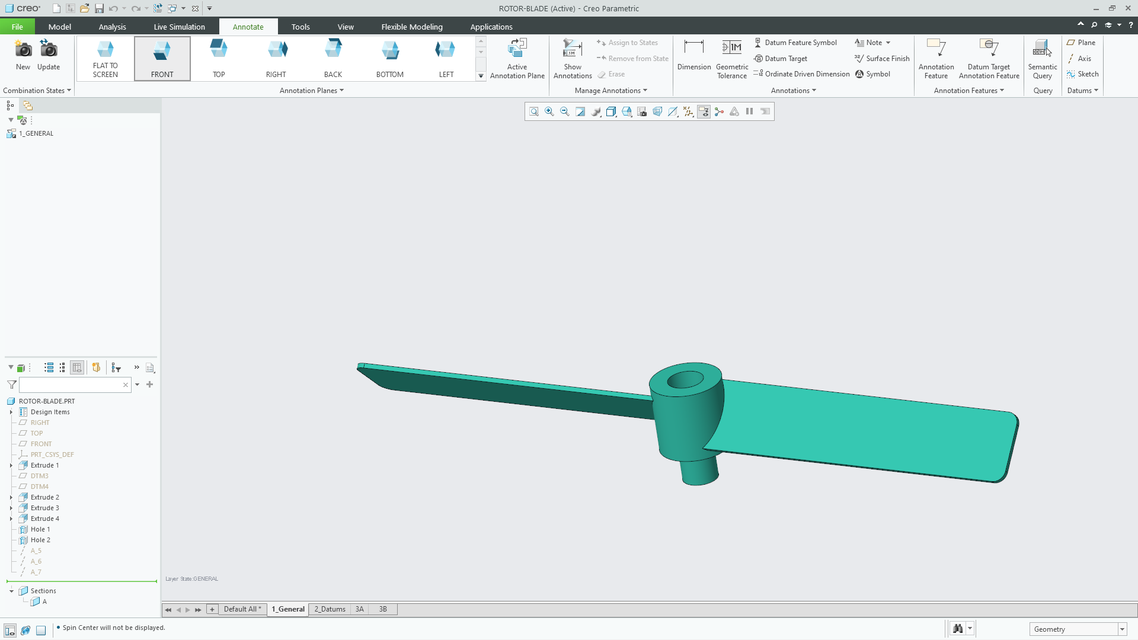Activate the Refit view tool
This screenshot has height=640, width=1138.
click(x=534, y=111)
